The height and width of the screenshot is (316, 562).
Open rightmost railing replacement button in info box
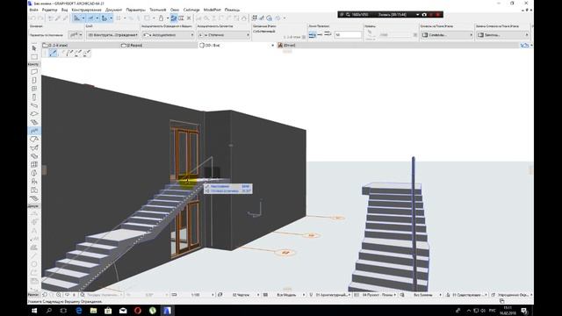(502, 35)
